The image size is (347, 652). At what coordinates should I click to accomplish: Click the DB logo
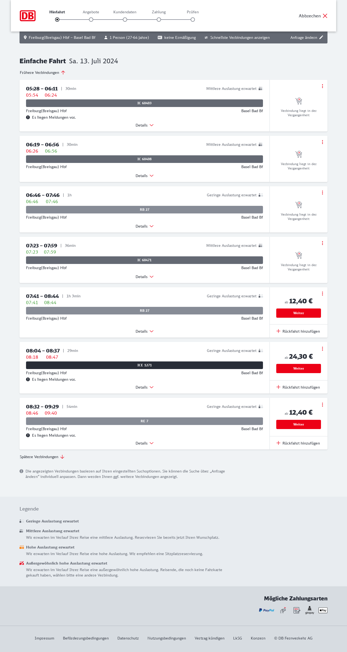(x=28, y=16)
